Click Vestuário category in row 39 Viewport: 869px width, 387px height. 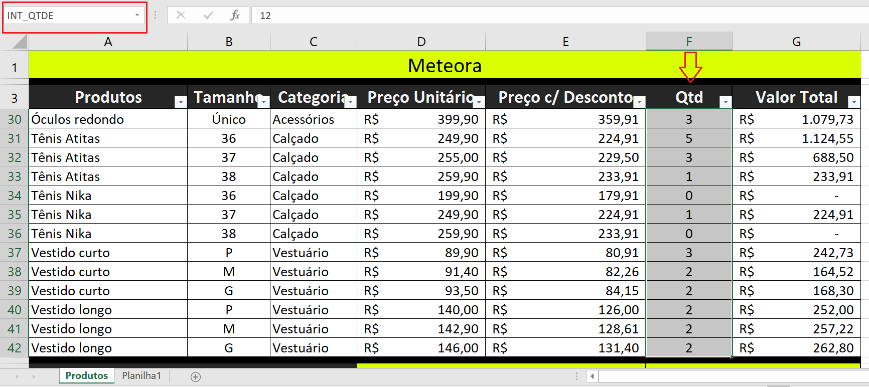(314, 291)
